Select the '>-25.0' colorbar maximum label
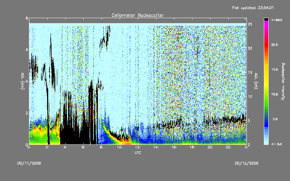 click(x=277, y=20)
